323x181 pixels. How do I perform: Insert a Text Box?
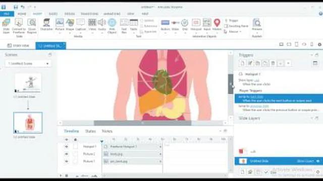click(124, 26)
